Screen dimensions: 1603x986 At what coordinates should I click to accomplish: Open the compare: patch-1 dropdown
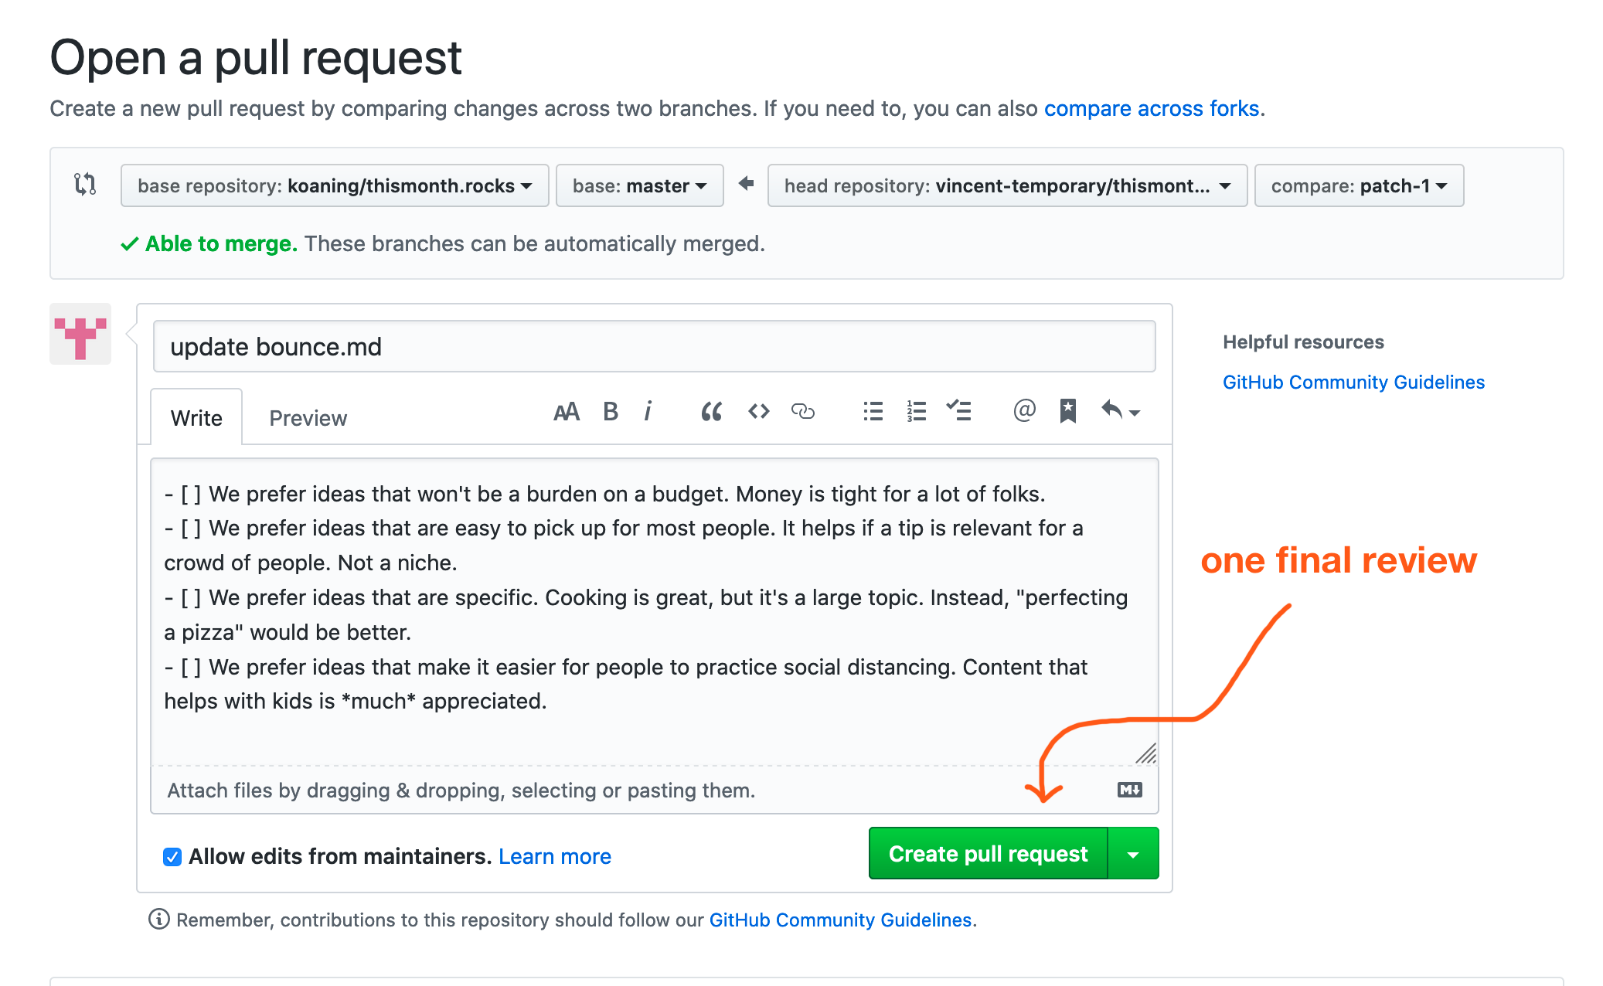coord(1359,185)
